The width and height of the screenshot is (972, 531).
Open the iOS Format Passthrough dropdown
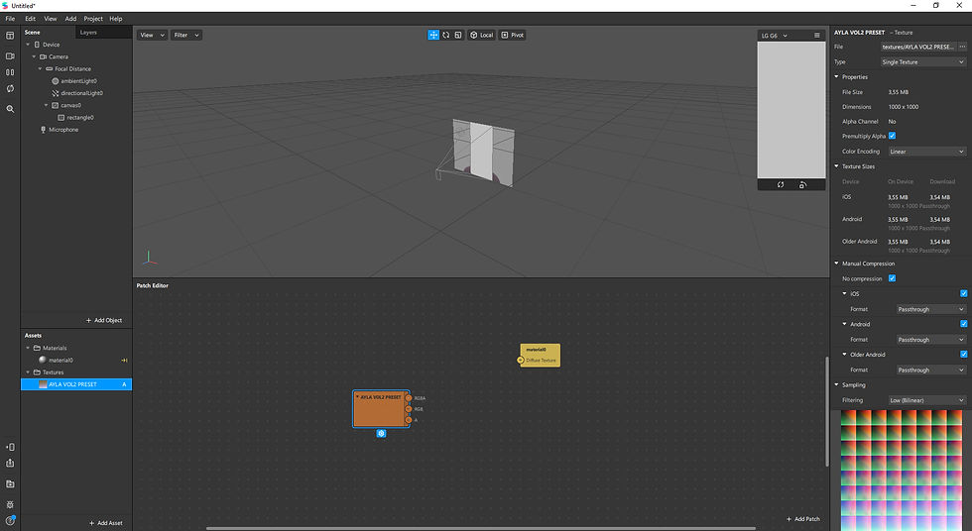point(931,309)
